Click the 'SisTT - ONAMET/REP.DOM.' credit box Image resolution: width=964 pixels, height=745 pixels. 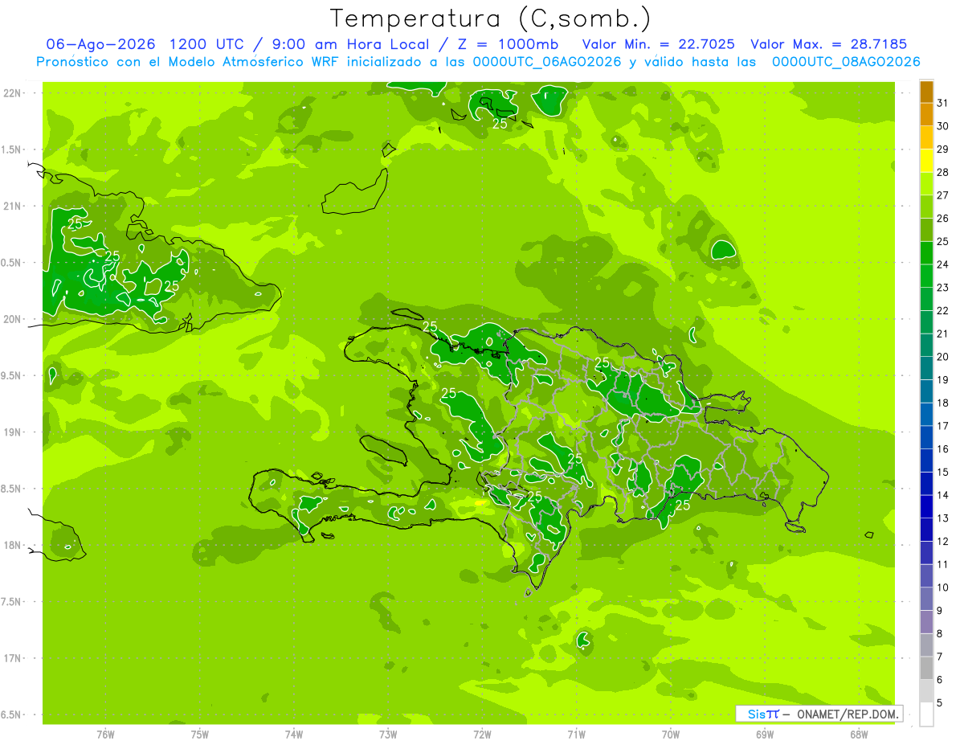click(x=819, y=714)
